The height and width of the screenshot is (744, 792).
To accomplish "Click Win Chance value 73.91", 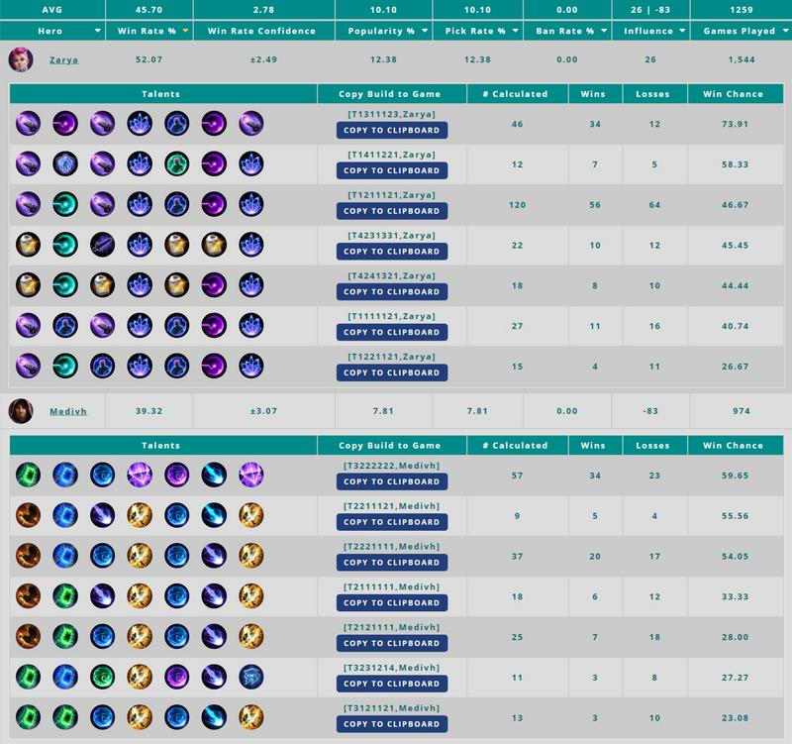I will 735,124.
